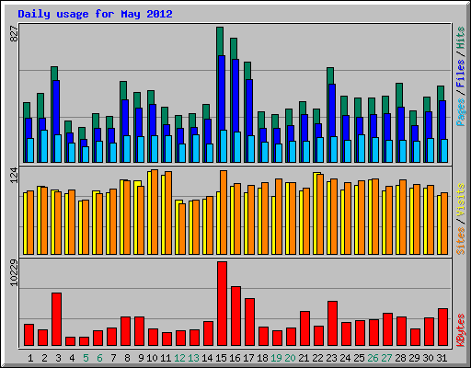Click the blue Files bar for day 17
Viewport: 471px width, 368px height.
point(249,108)
